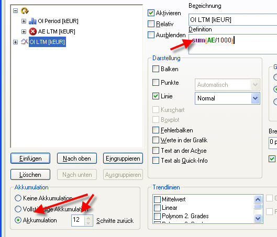Toggle the Fehlerbalken checkbox

pos(156,130)
